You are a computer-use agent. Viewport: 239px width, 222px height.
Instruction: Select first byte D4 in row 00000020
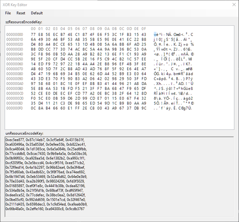33,44
